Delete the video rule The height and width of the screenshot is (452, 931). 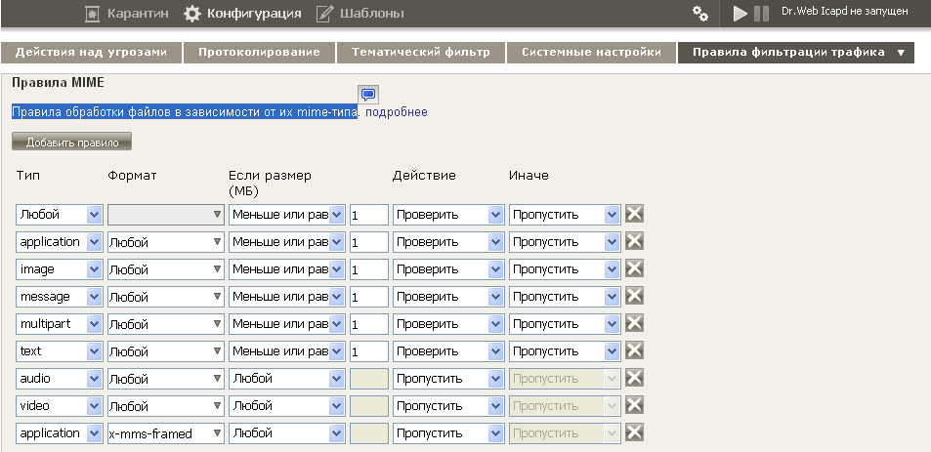(634, 404)
